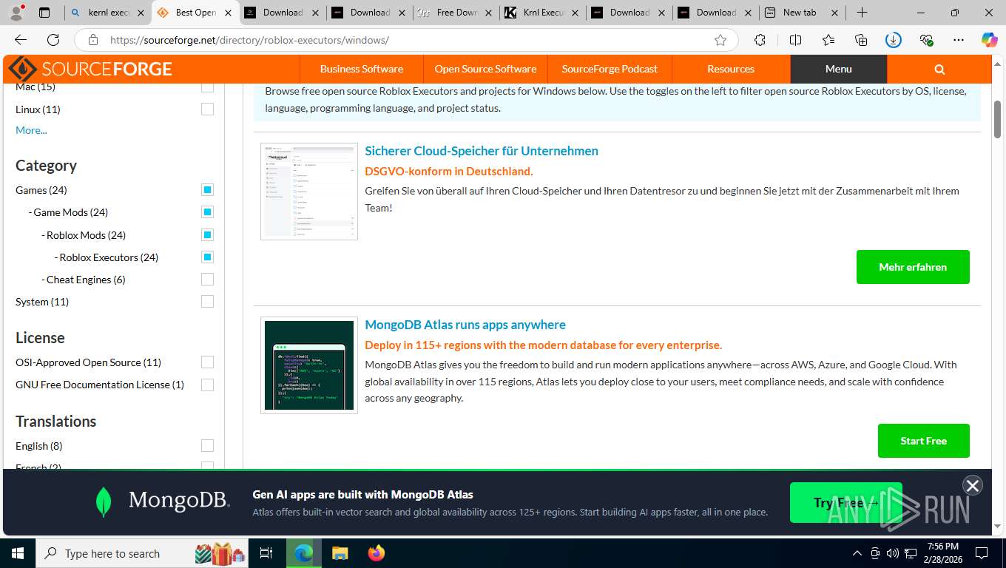Screen dimensions: 1006x568
Task: Open Edge settings and more menu
Action: point(959,40)
